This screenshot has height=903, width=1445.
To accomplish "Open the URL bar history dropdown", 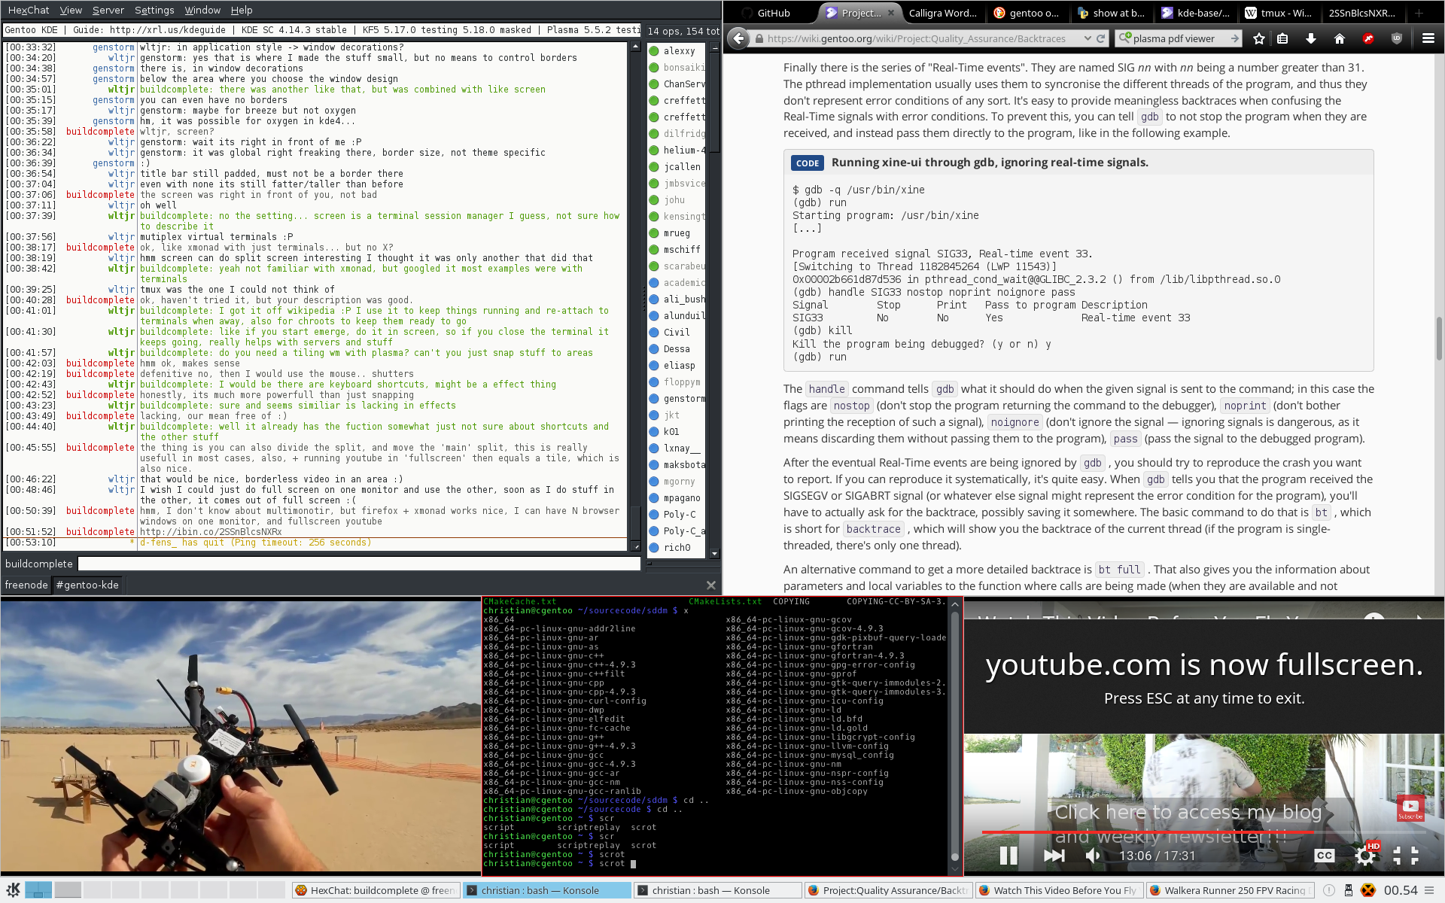I will 1088,38.
